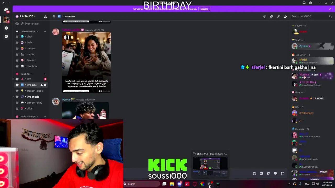Create channel in STREAM category plus
The height and width of the screenshot is (188, 335).
point(45,74)
